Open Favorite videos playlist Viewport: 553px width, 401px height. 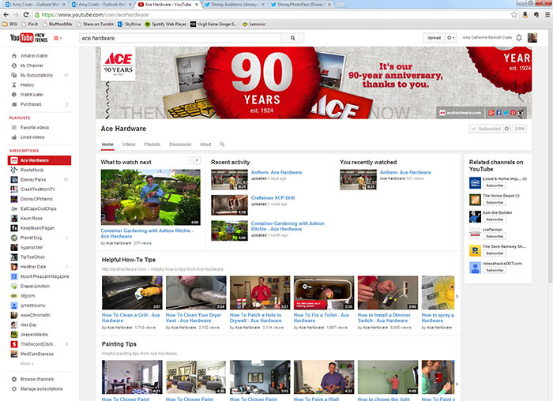click(35, 128)
